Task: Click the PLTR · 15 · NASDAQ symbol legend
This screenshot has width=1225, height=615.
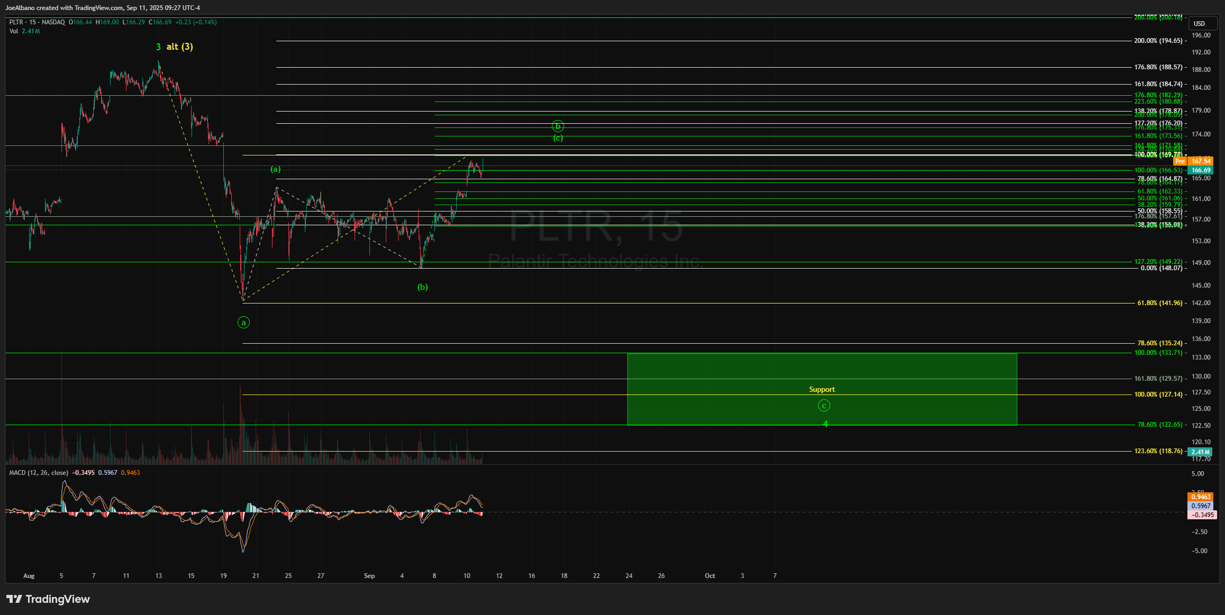Action: tap(37, 22)
